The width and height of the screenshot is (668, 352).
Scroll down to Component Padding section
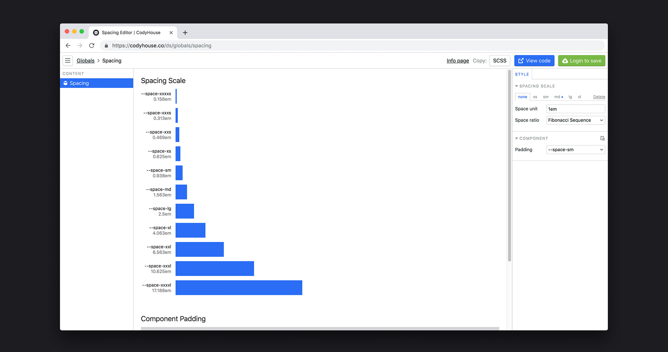(174, 318)
